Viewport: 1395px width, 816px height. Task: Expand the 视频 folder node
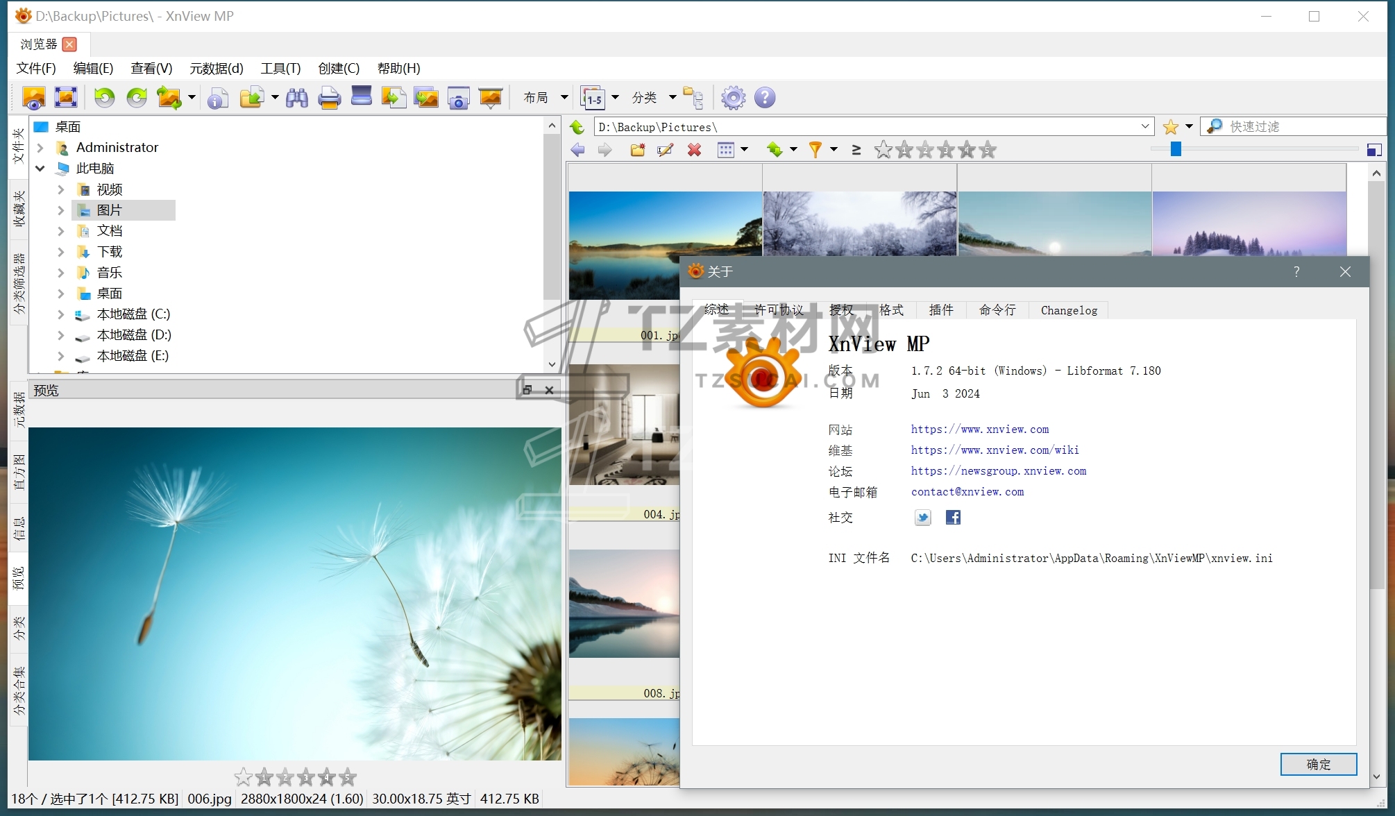pyautogui.click(x=61, y=189)
